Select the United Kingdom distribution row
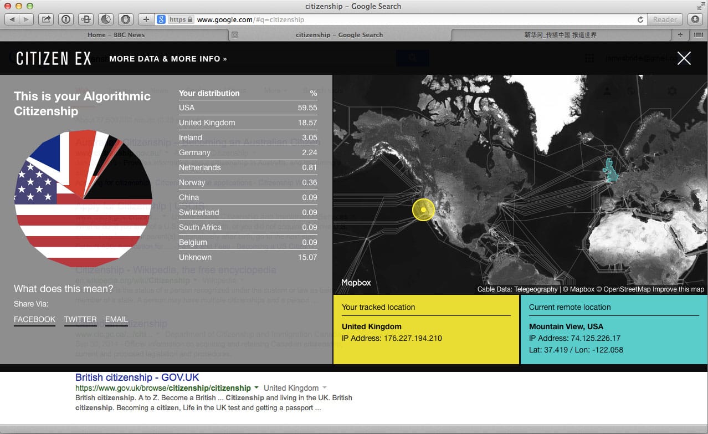Image resolution: width=708 pixels, height=434 pixels. pos(248,122)
